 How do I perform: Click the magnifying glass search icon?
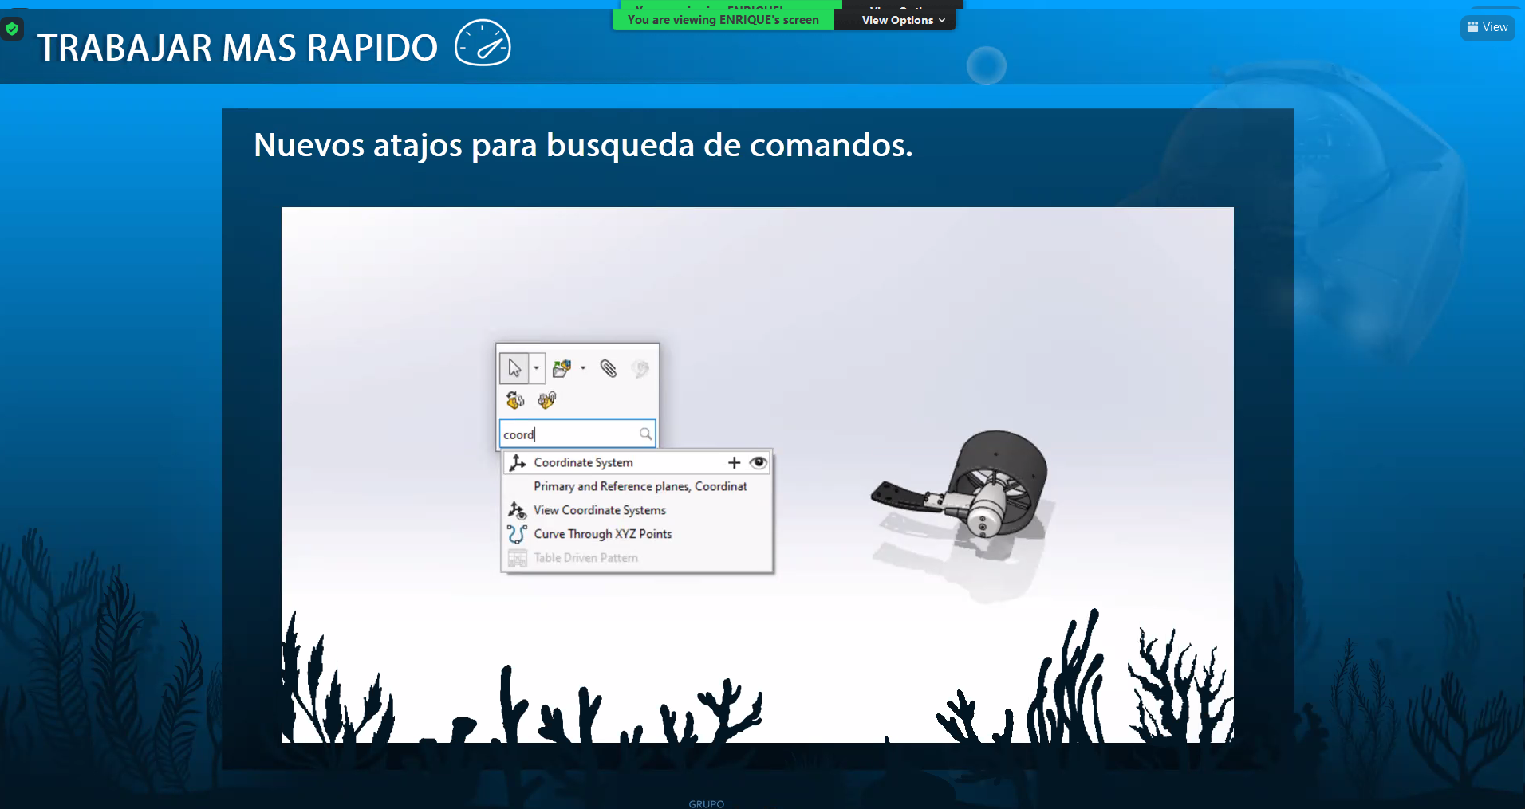click(645, 434)
